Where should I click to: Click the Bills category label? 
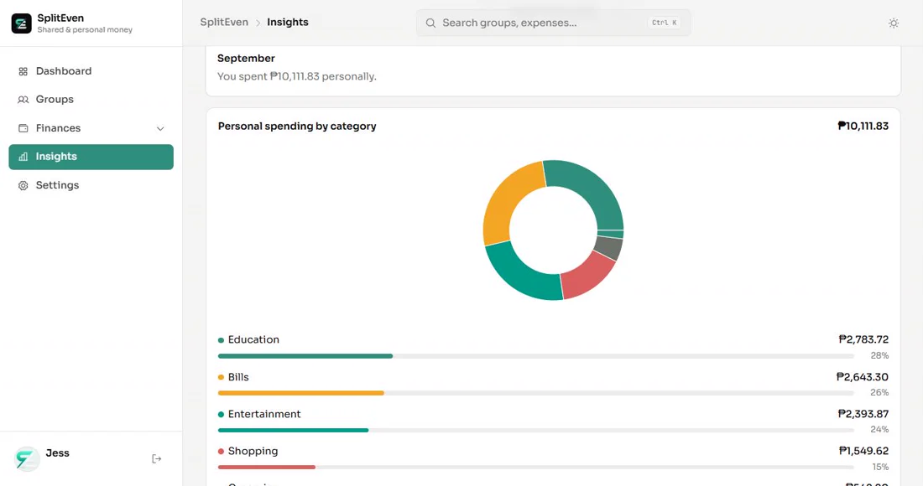coord(238,377)
